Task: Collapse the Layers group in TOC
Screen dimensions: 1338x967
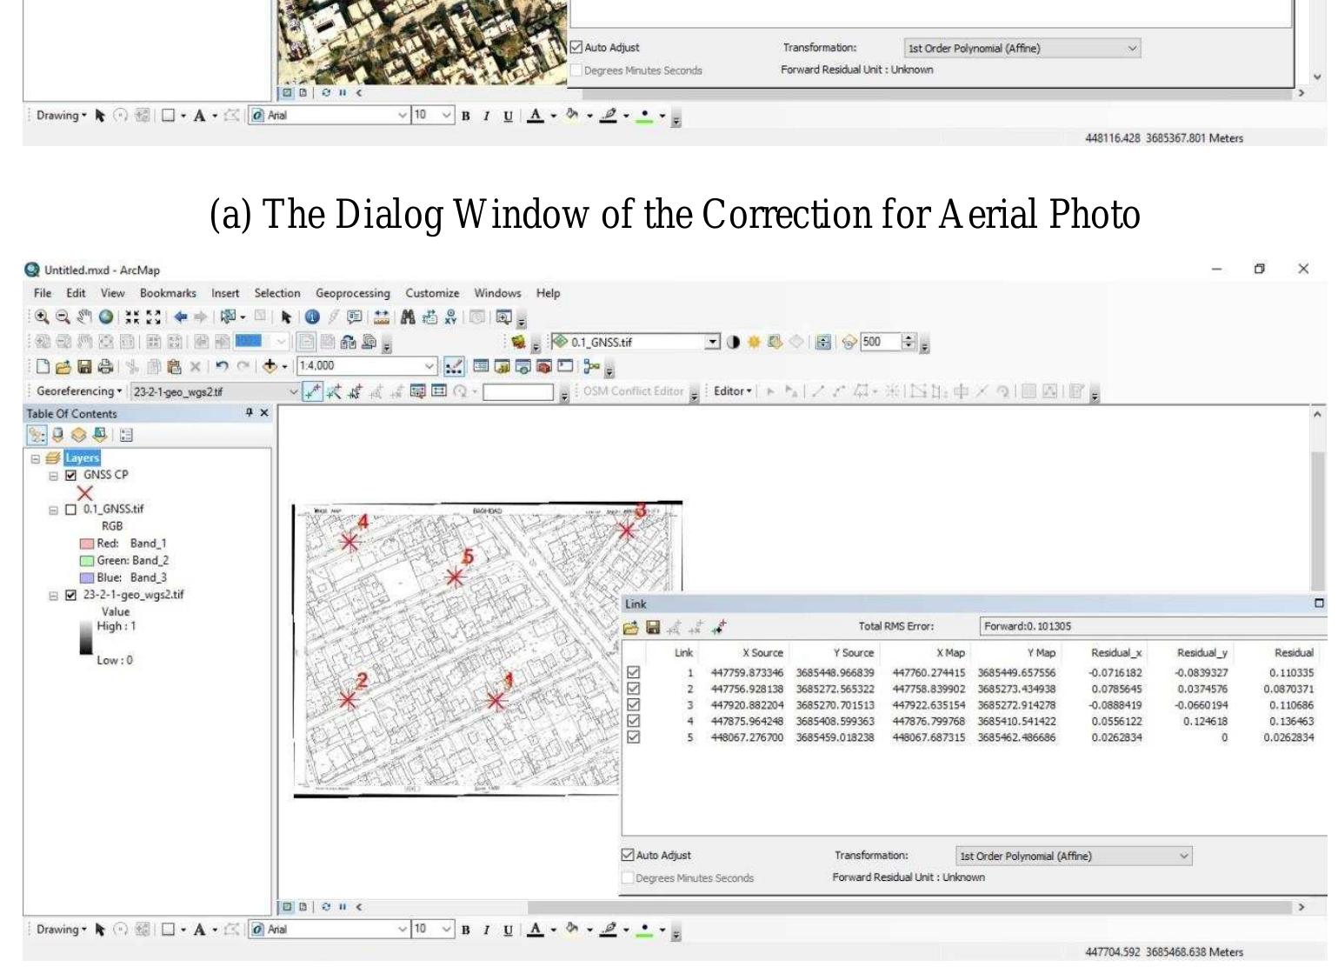Action: pyautogui.click(x=36, y=458)
